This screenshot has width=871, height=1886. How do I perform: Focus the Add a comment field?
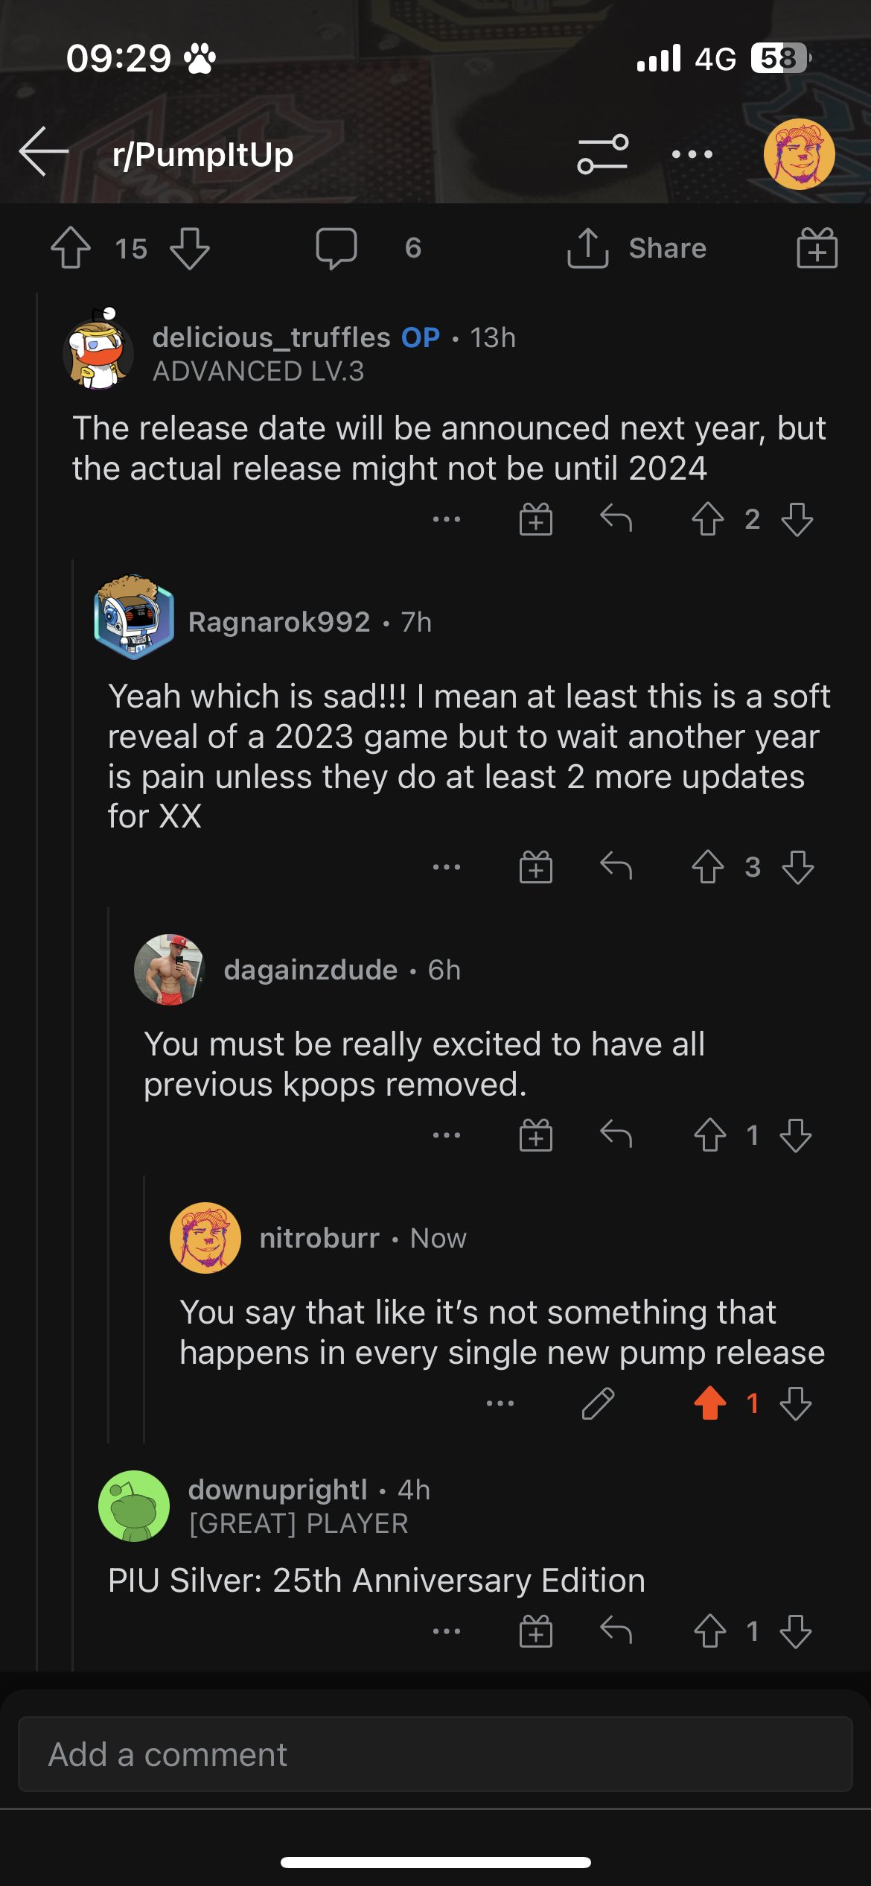coord(435,1754)
